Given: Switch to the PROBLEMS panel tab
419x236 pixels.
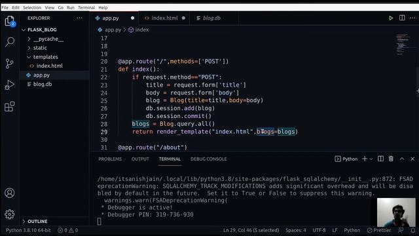Looking at the screenshot, I should 110,159.
